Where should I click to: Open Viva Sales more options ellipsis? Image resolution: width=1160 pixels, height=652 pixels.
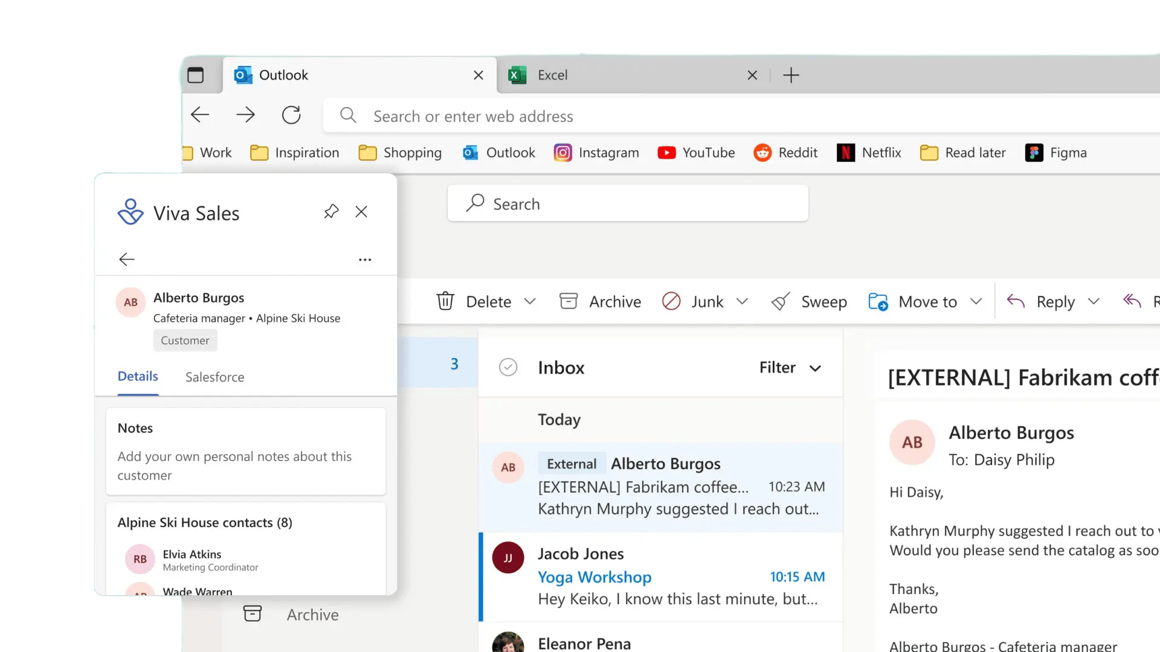(365, 260)
